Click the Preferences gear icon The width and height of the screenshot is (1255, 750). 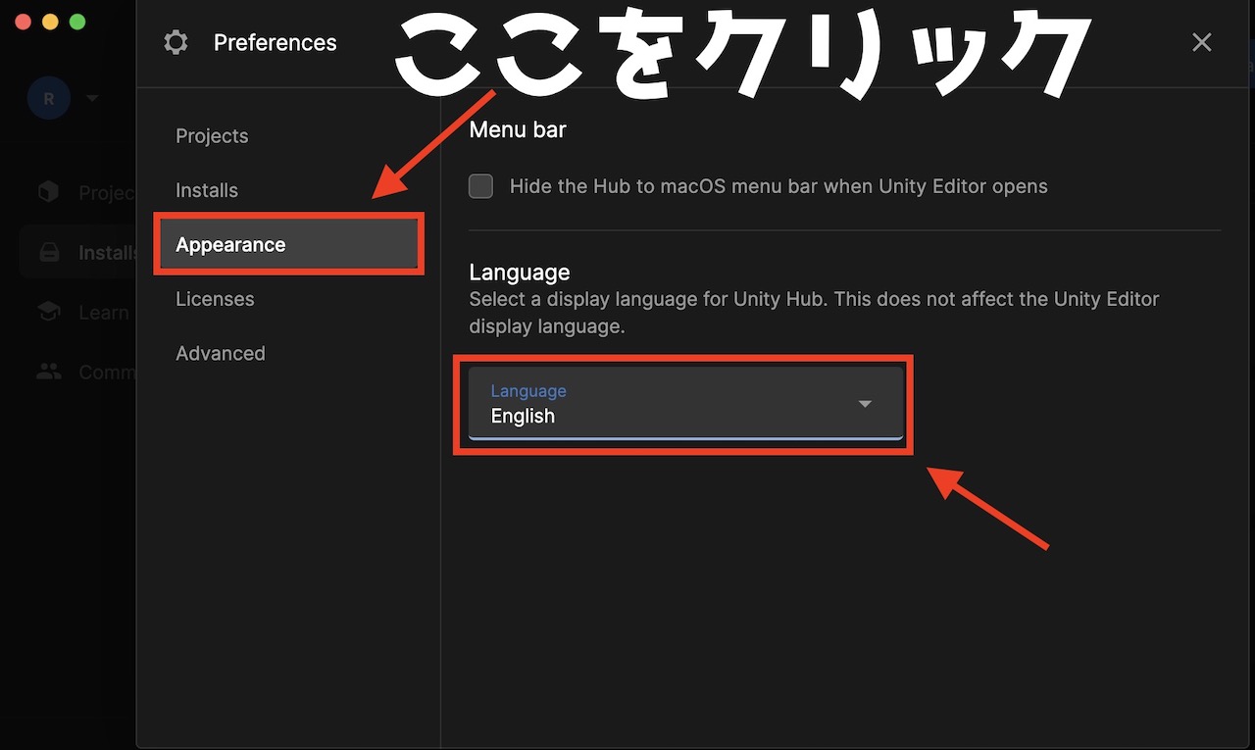[x=176, y=42]
